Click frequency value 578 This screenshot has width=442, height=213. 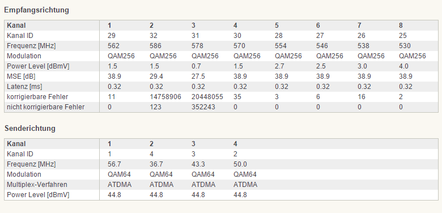tap(197, 46)
